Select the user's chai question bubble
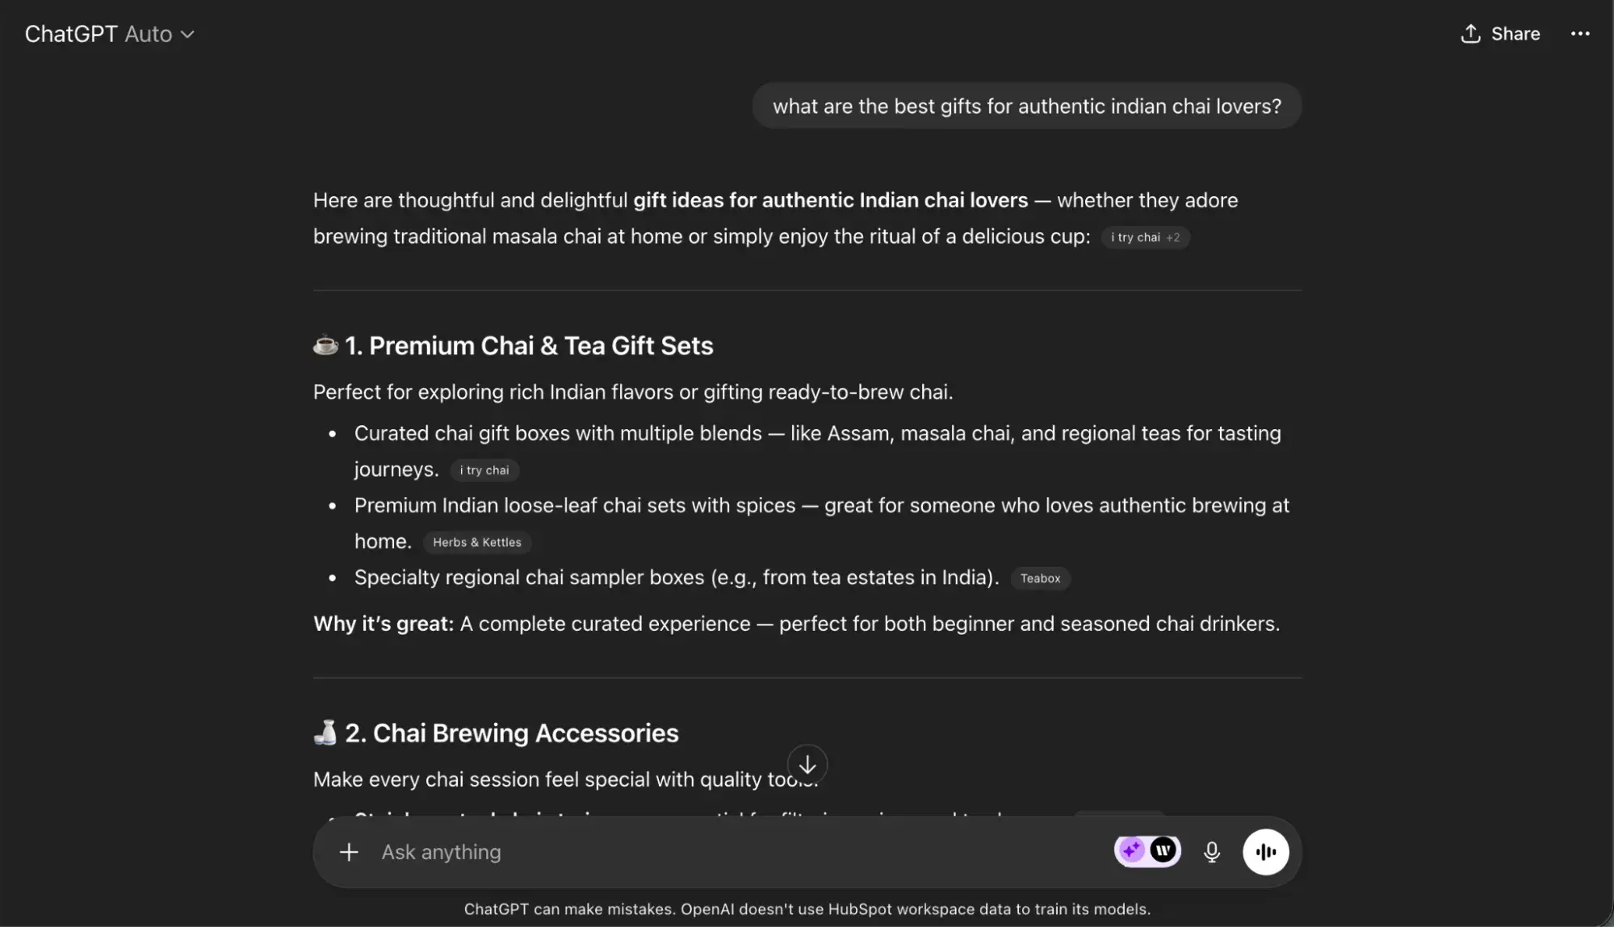 pyautogui.click(x=1026, y=106)
